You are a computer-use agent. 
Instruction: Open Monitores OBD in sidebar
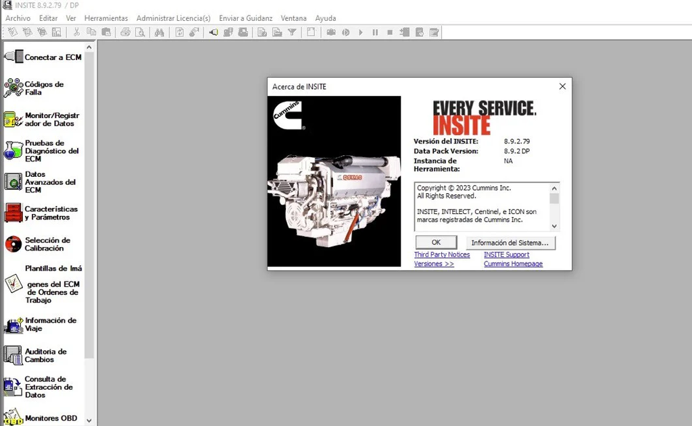(41, 418)
